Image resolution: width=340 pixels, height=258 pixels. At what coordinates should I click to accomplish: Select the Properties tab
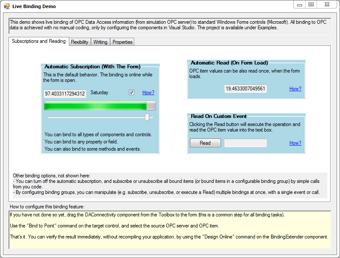pyautogui.click(x=122, y=42)
